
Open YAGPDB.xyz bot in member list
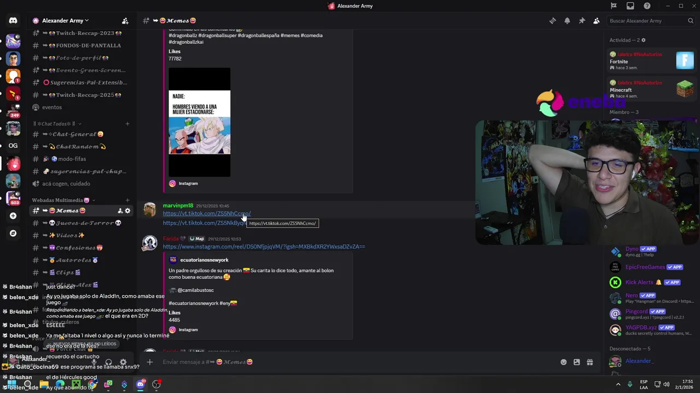click(x=652, y=330)
